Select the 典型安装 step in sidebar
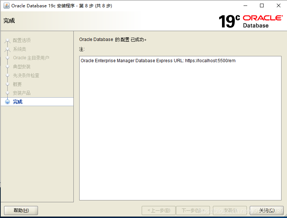Screen dimensions: 287x218 point(22,67)
